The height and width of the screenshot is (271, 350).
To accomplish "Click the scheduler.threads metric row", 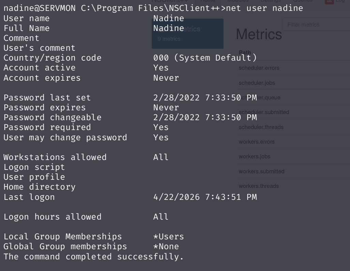I will tap(261, 127).
